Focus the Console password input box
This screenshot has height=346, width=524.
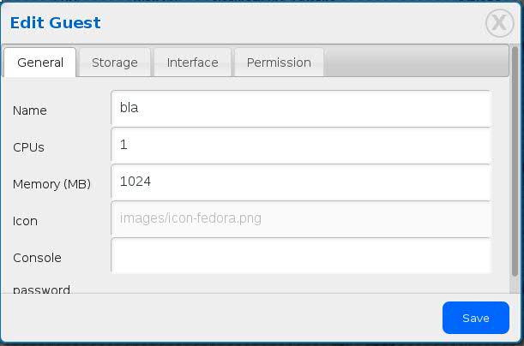click(x=300, y=255)
